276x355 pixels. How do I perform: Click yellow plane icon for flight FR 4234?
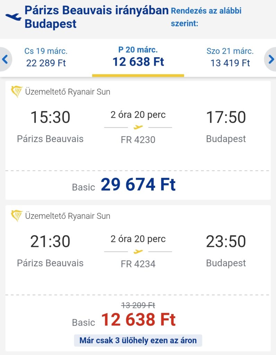(138, 251)
